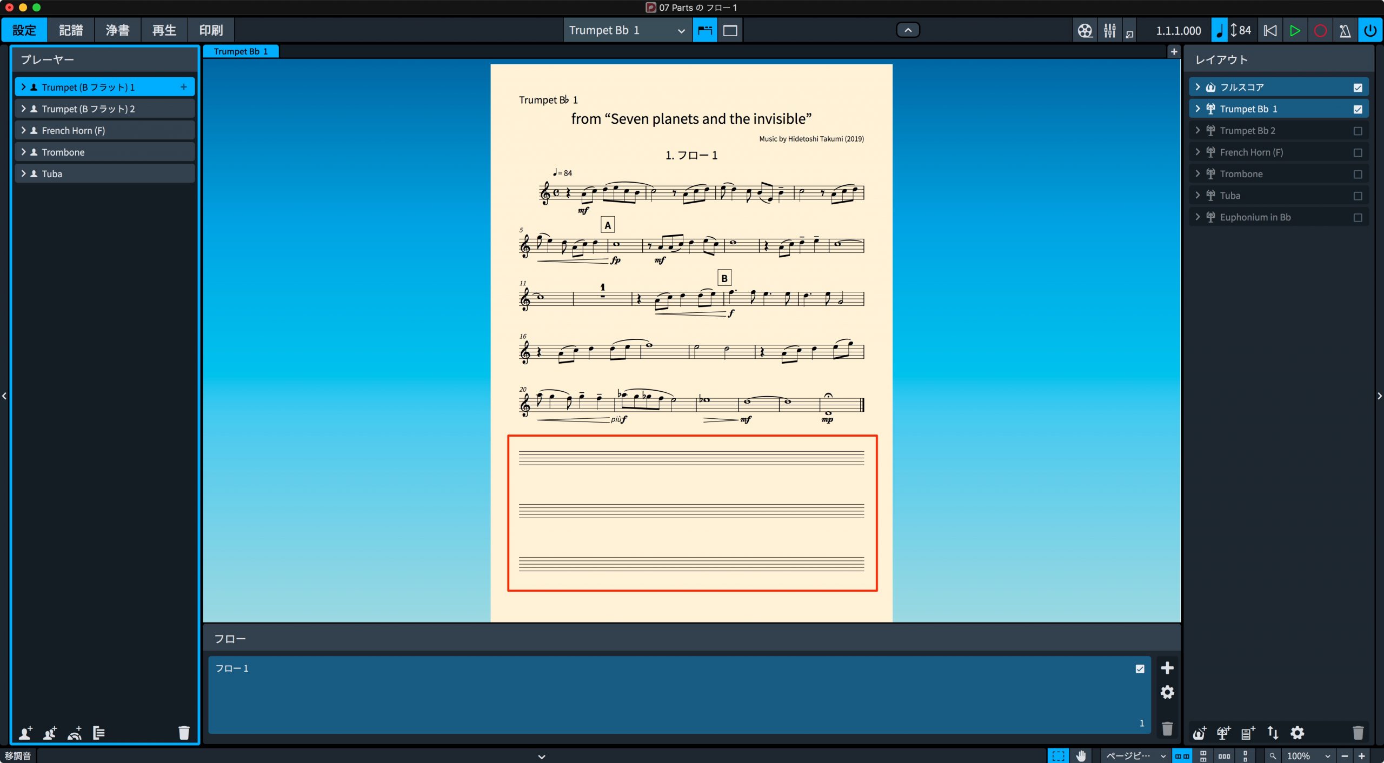The image size is (1384, 763).
Task: Select the Trombone layout row
Action: (1279, 173)
